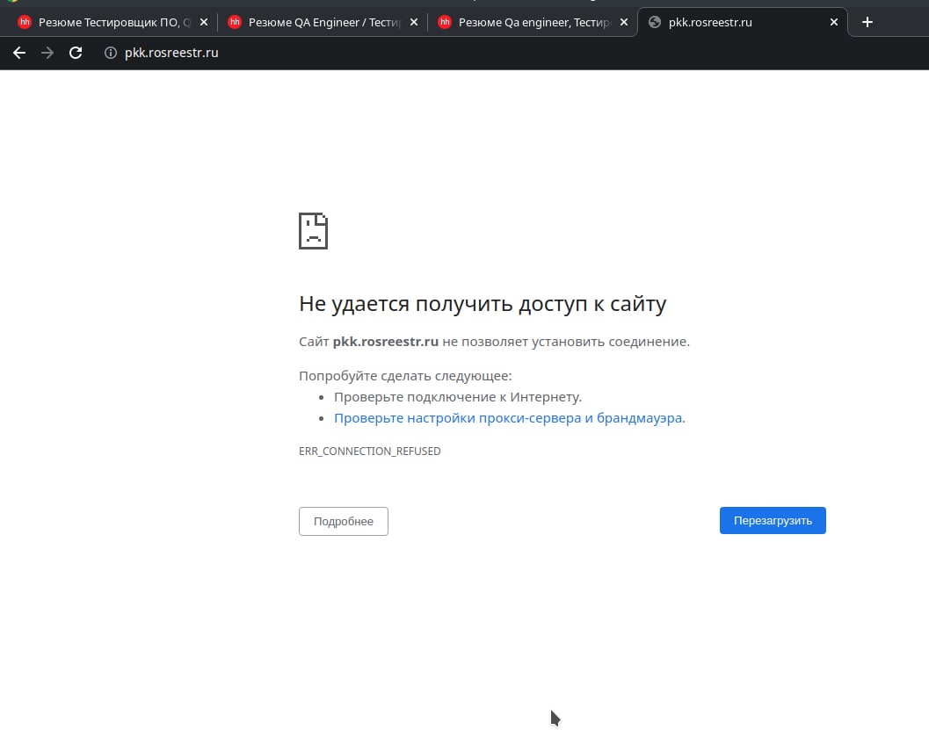The height and width of the screenshot is (730, 929).
Task: Click 'Попробуйте сделать следующее:' text
Action: click(x=405, y=376)
